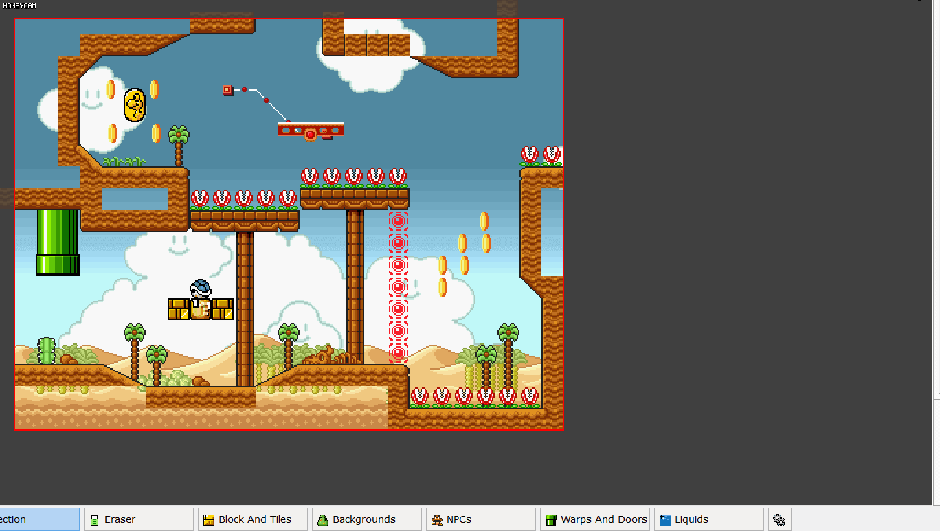This screenshot has height=531, width=940.
Task: Select the bottom ball of the red column
Action: pos(399,353)
